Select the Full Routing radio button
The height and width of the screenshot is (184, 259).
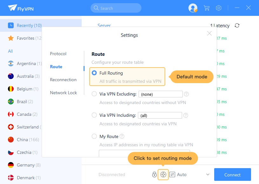[94, 73]
